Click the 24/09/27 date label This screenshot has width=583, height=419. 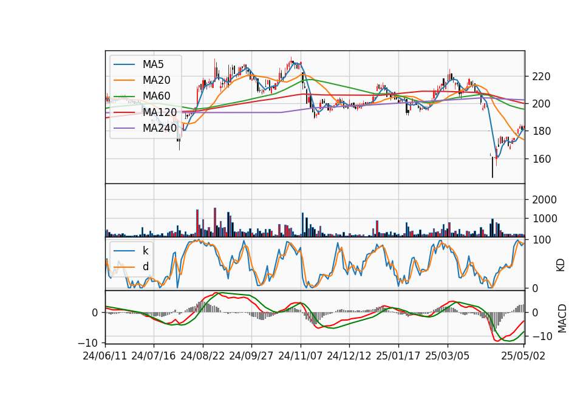[251, 356]
